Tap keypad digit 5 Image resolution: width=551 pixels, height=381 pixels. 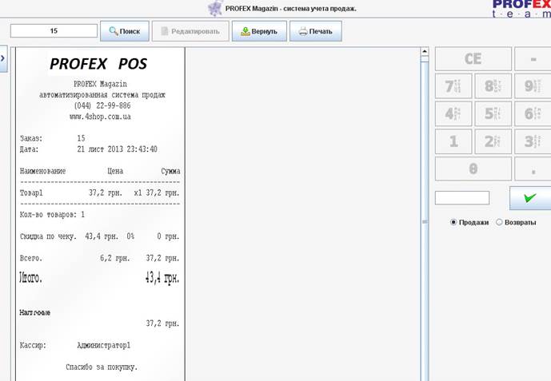pos(493,113)
